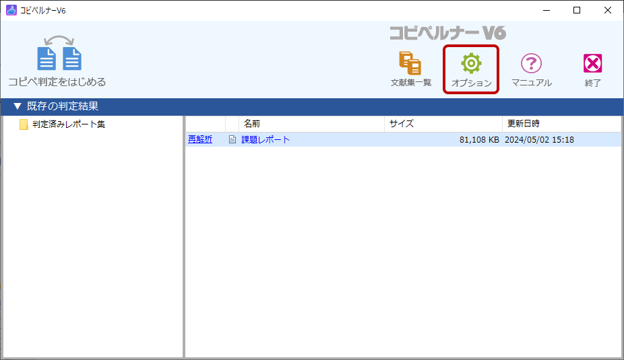Click the コピペ判定をはじめる text label
The width and height of the screenshot is (624, 360).
pyautogui.click(x=57, y=82)
